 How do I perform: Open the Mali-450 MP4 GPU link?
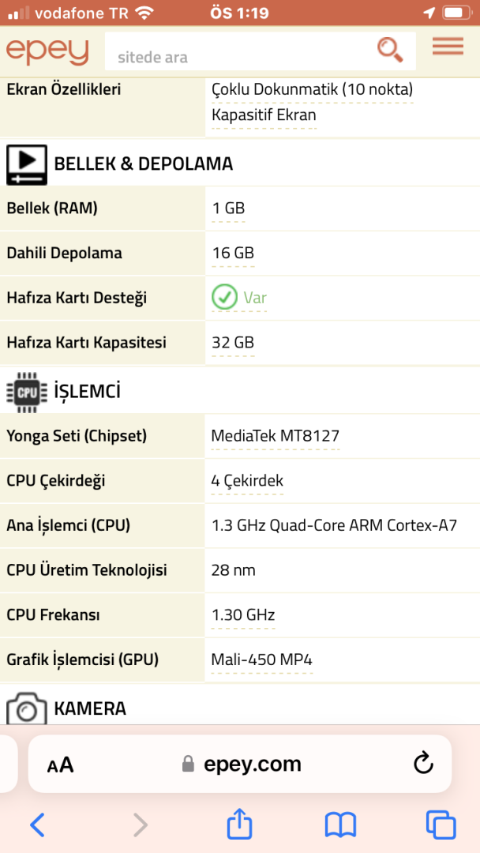(262, 659)
